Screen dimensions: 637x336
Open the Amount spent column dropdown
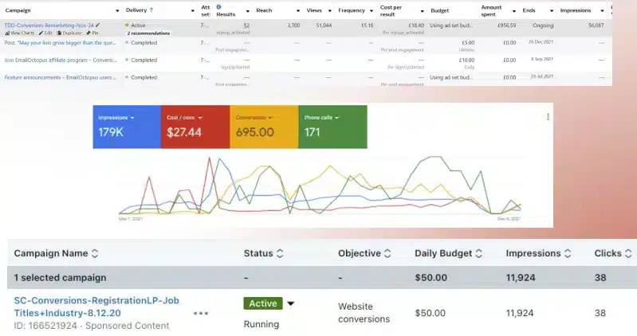(x=514, y=11)
